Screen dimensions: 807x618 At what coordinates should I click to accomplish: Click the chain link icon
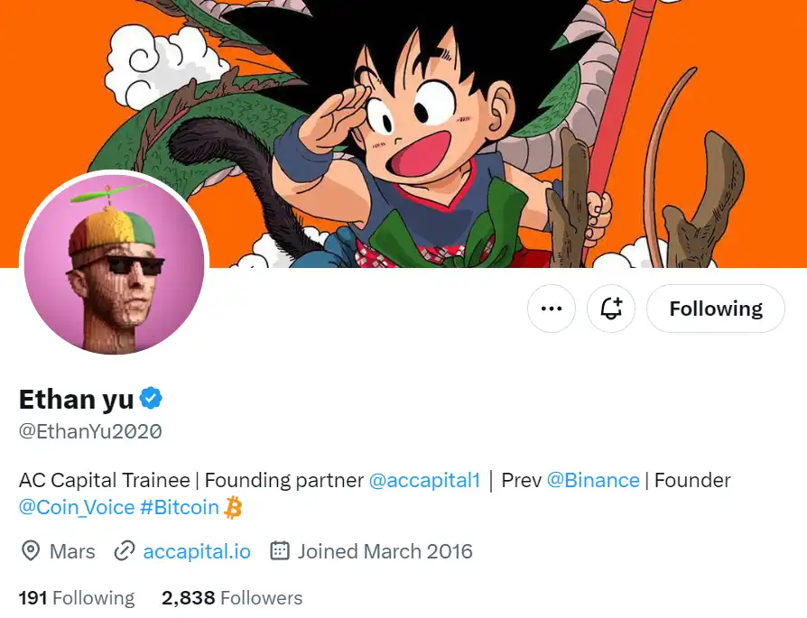125,551
